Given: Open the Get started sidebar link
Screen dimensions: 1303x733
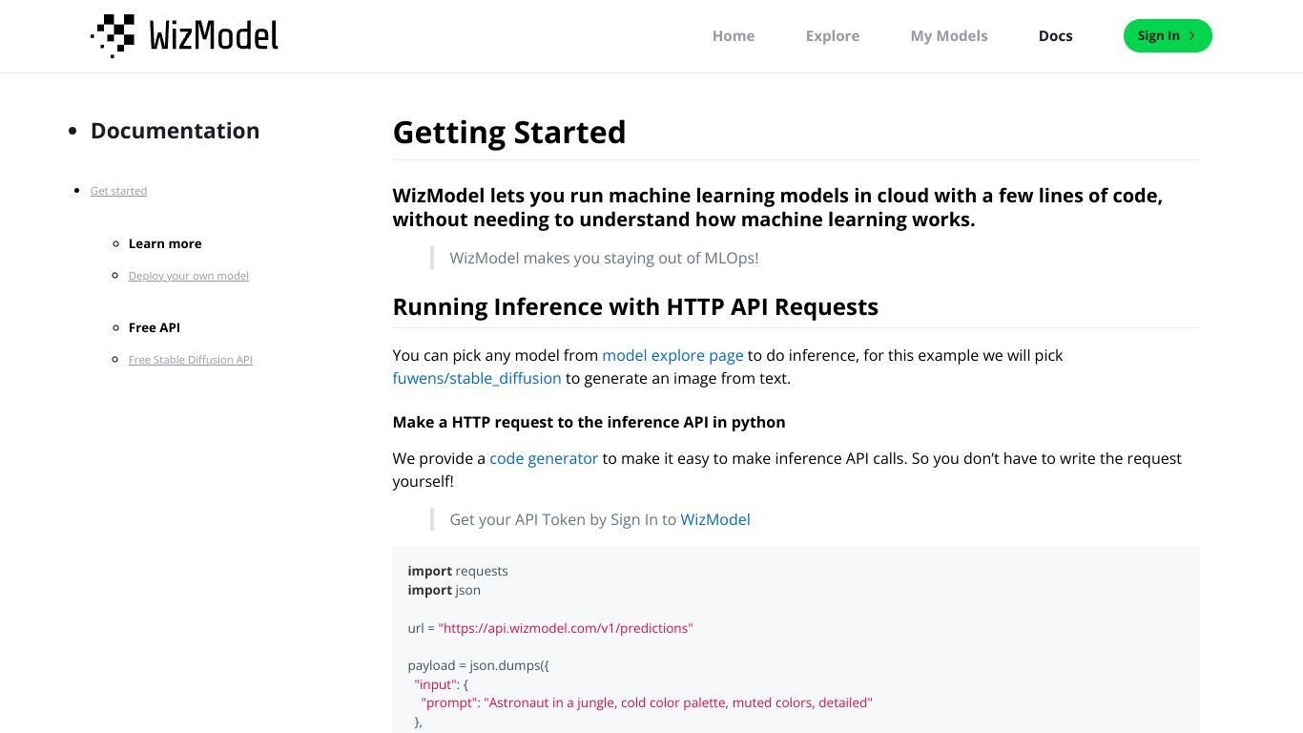Looking at the screenshot, I should [118, 191].
